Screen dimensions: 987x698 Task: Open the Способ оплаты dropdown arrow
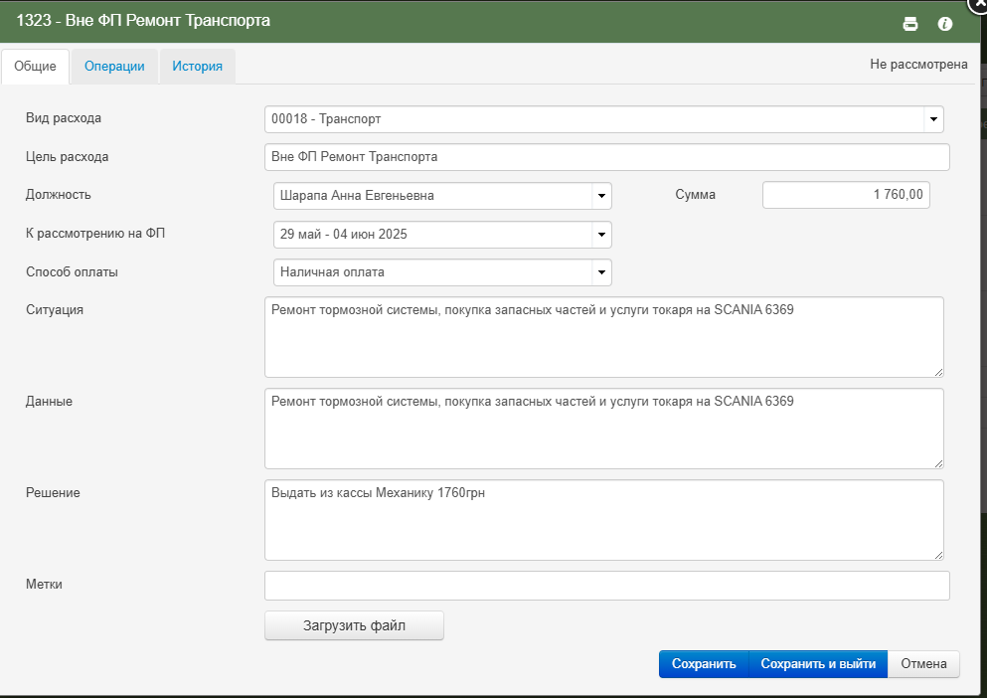coord(601,272)
